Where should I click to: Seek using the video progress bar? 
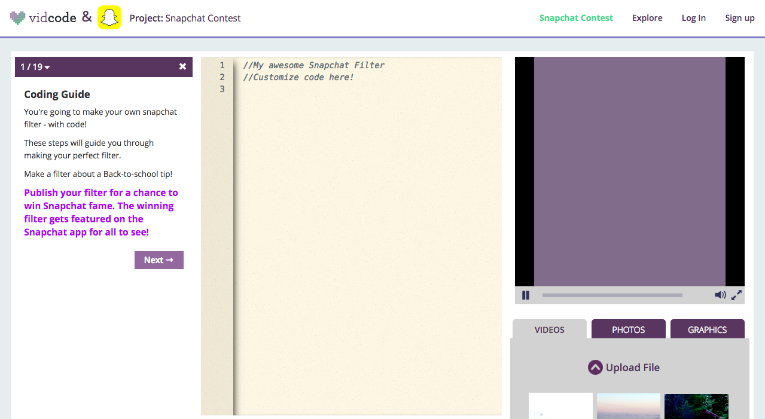[x=611, y=295]
